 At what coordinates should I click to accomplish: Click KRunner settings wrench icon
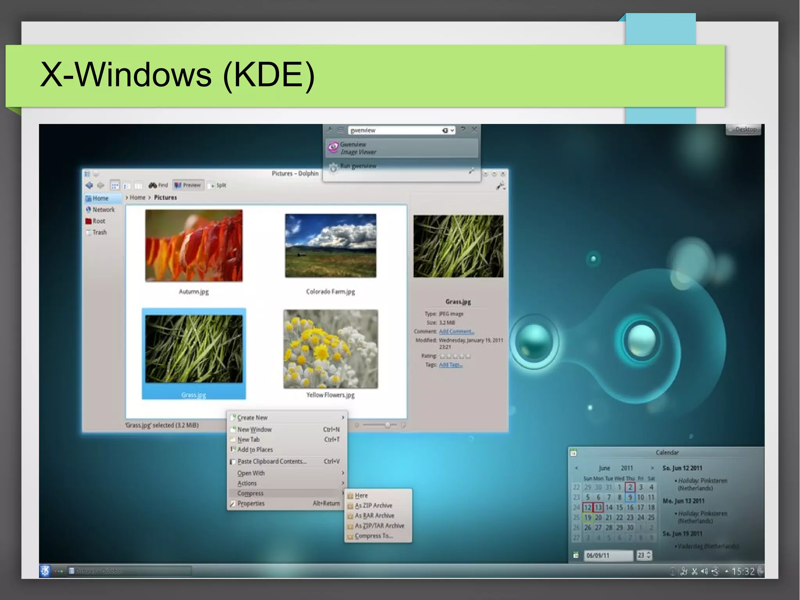coord(329,130)
